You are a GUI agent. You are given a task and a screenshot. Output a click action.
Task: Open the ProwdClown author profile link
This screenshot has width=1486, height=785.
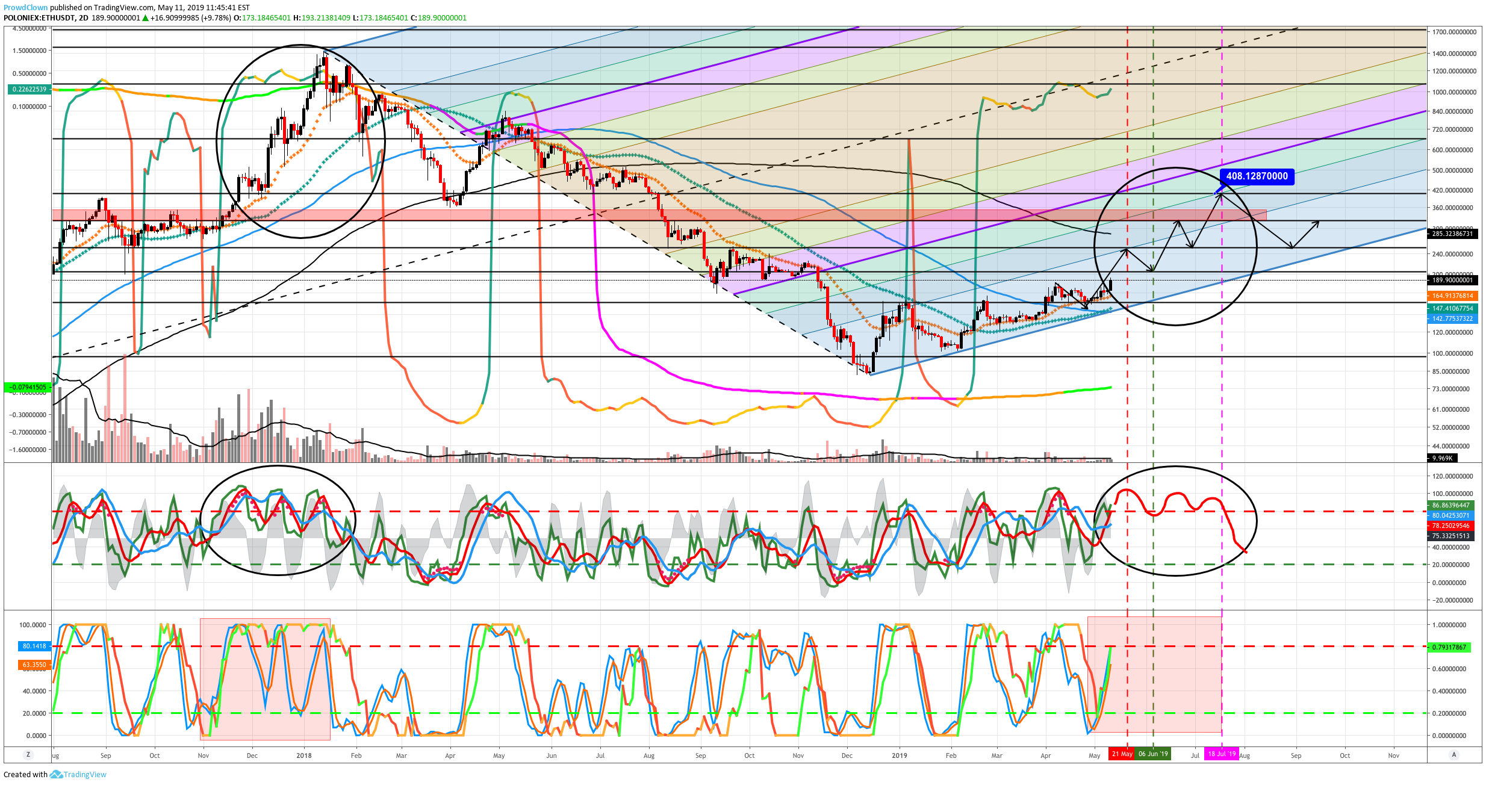click(x=26, y=8)
